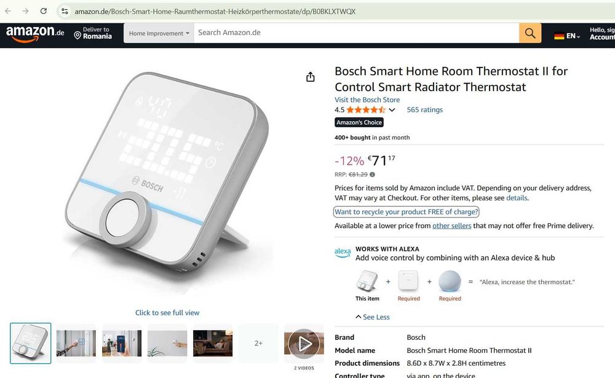Screen dimensions: 615x378
Task: Click the Search Amazon.de input field
Action: tap(356, 33)
